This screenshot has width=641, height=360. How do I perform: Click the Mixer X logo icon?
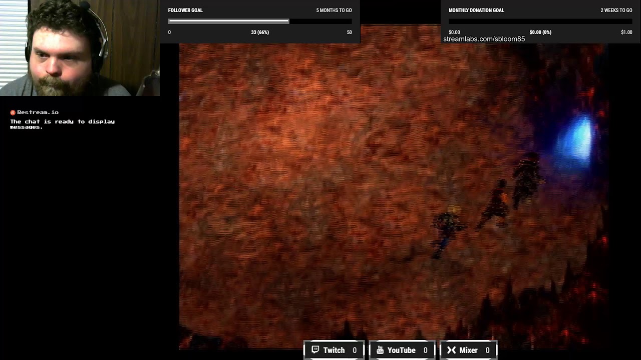tap(451, 350)
